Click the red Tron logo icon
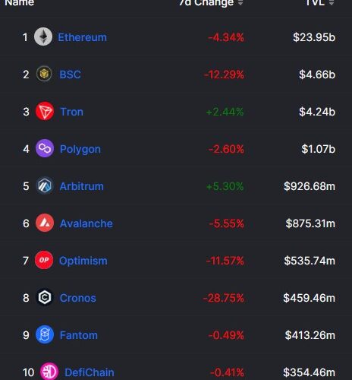 click(x=45, y=111)
